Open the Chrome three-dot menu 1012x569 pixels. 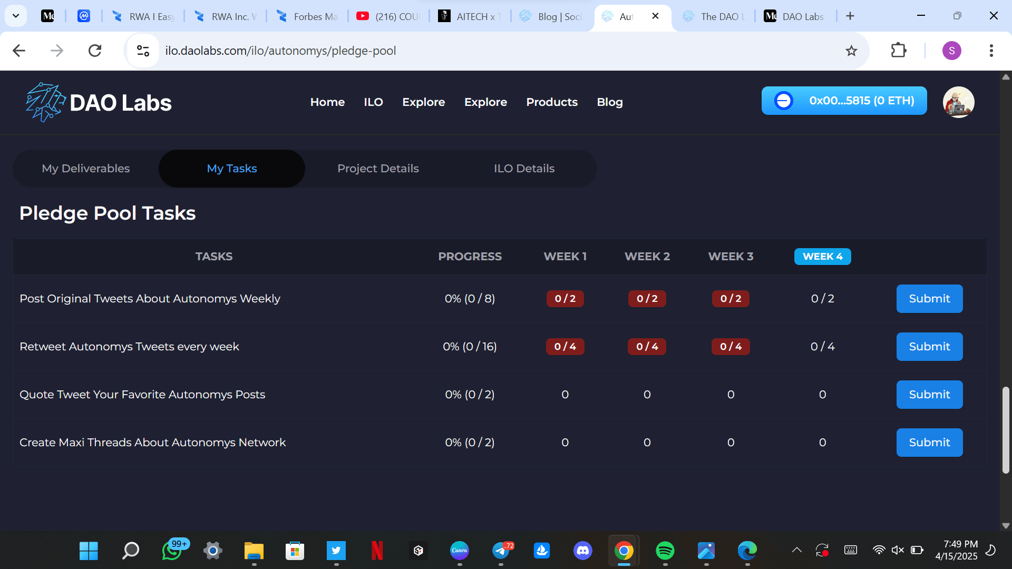pos(991,51)
